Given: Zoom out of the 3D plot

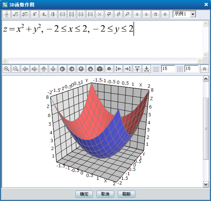Looking at the screenshot, I should point(16,69).
